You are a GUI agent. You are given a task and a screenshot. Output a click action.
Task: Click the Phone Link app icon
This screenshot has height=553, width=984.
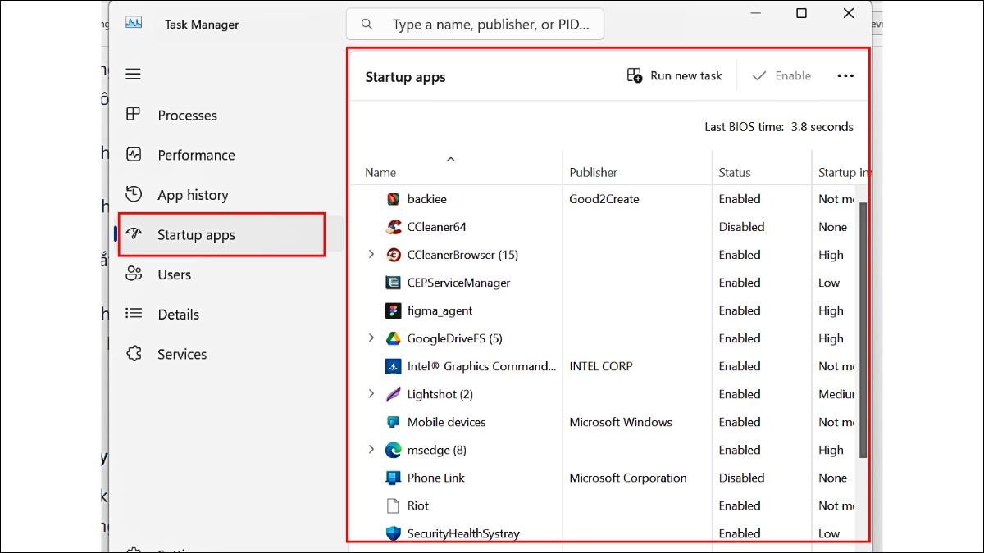click(393, 477)
